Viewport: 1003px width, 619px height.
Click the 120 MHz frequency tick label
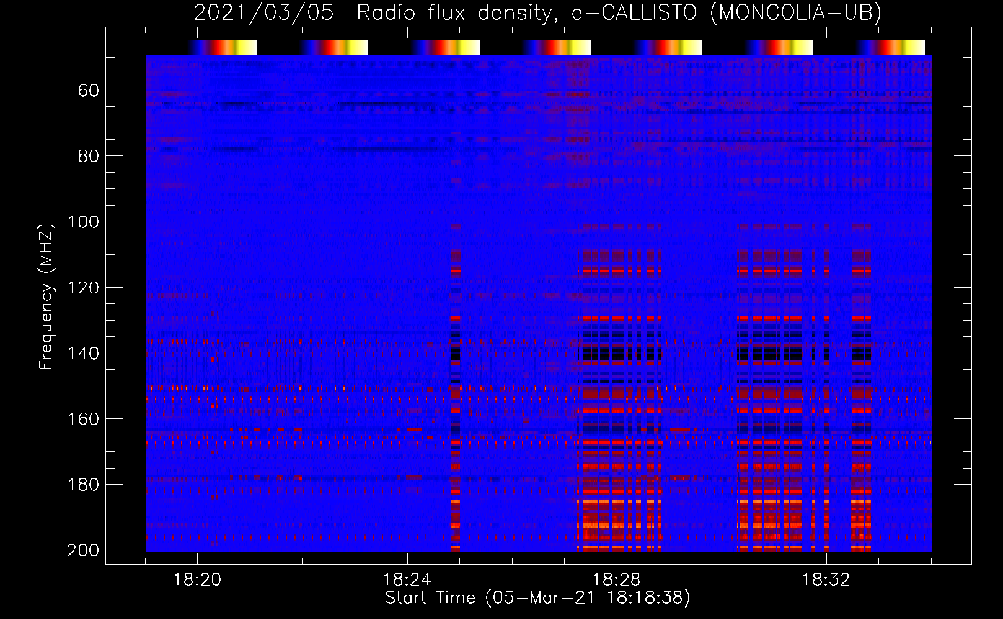click(83, 288)
